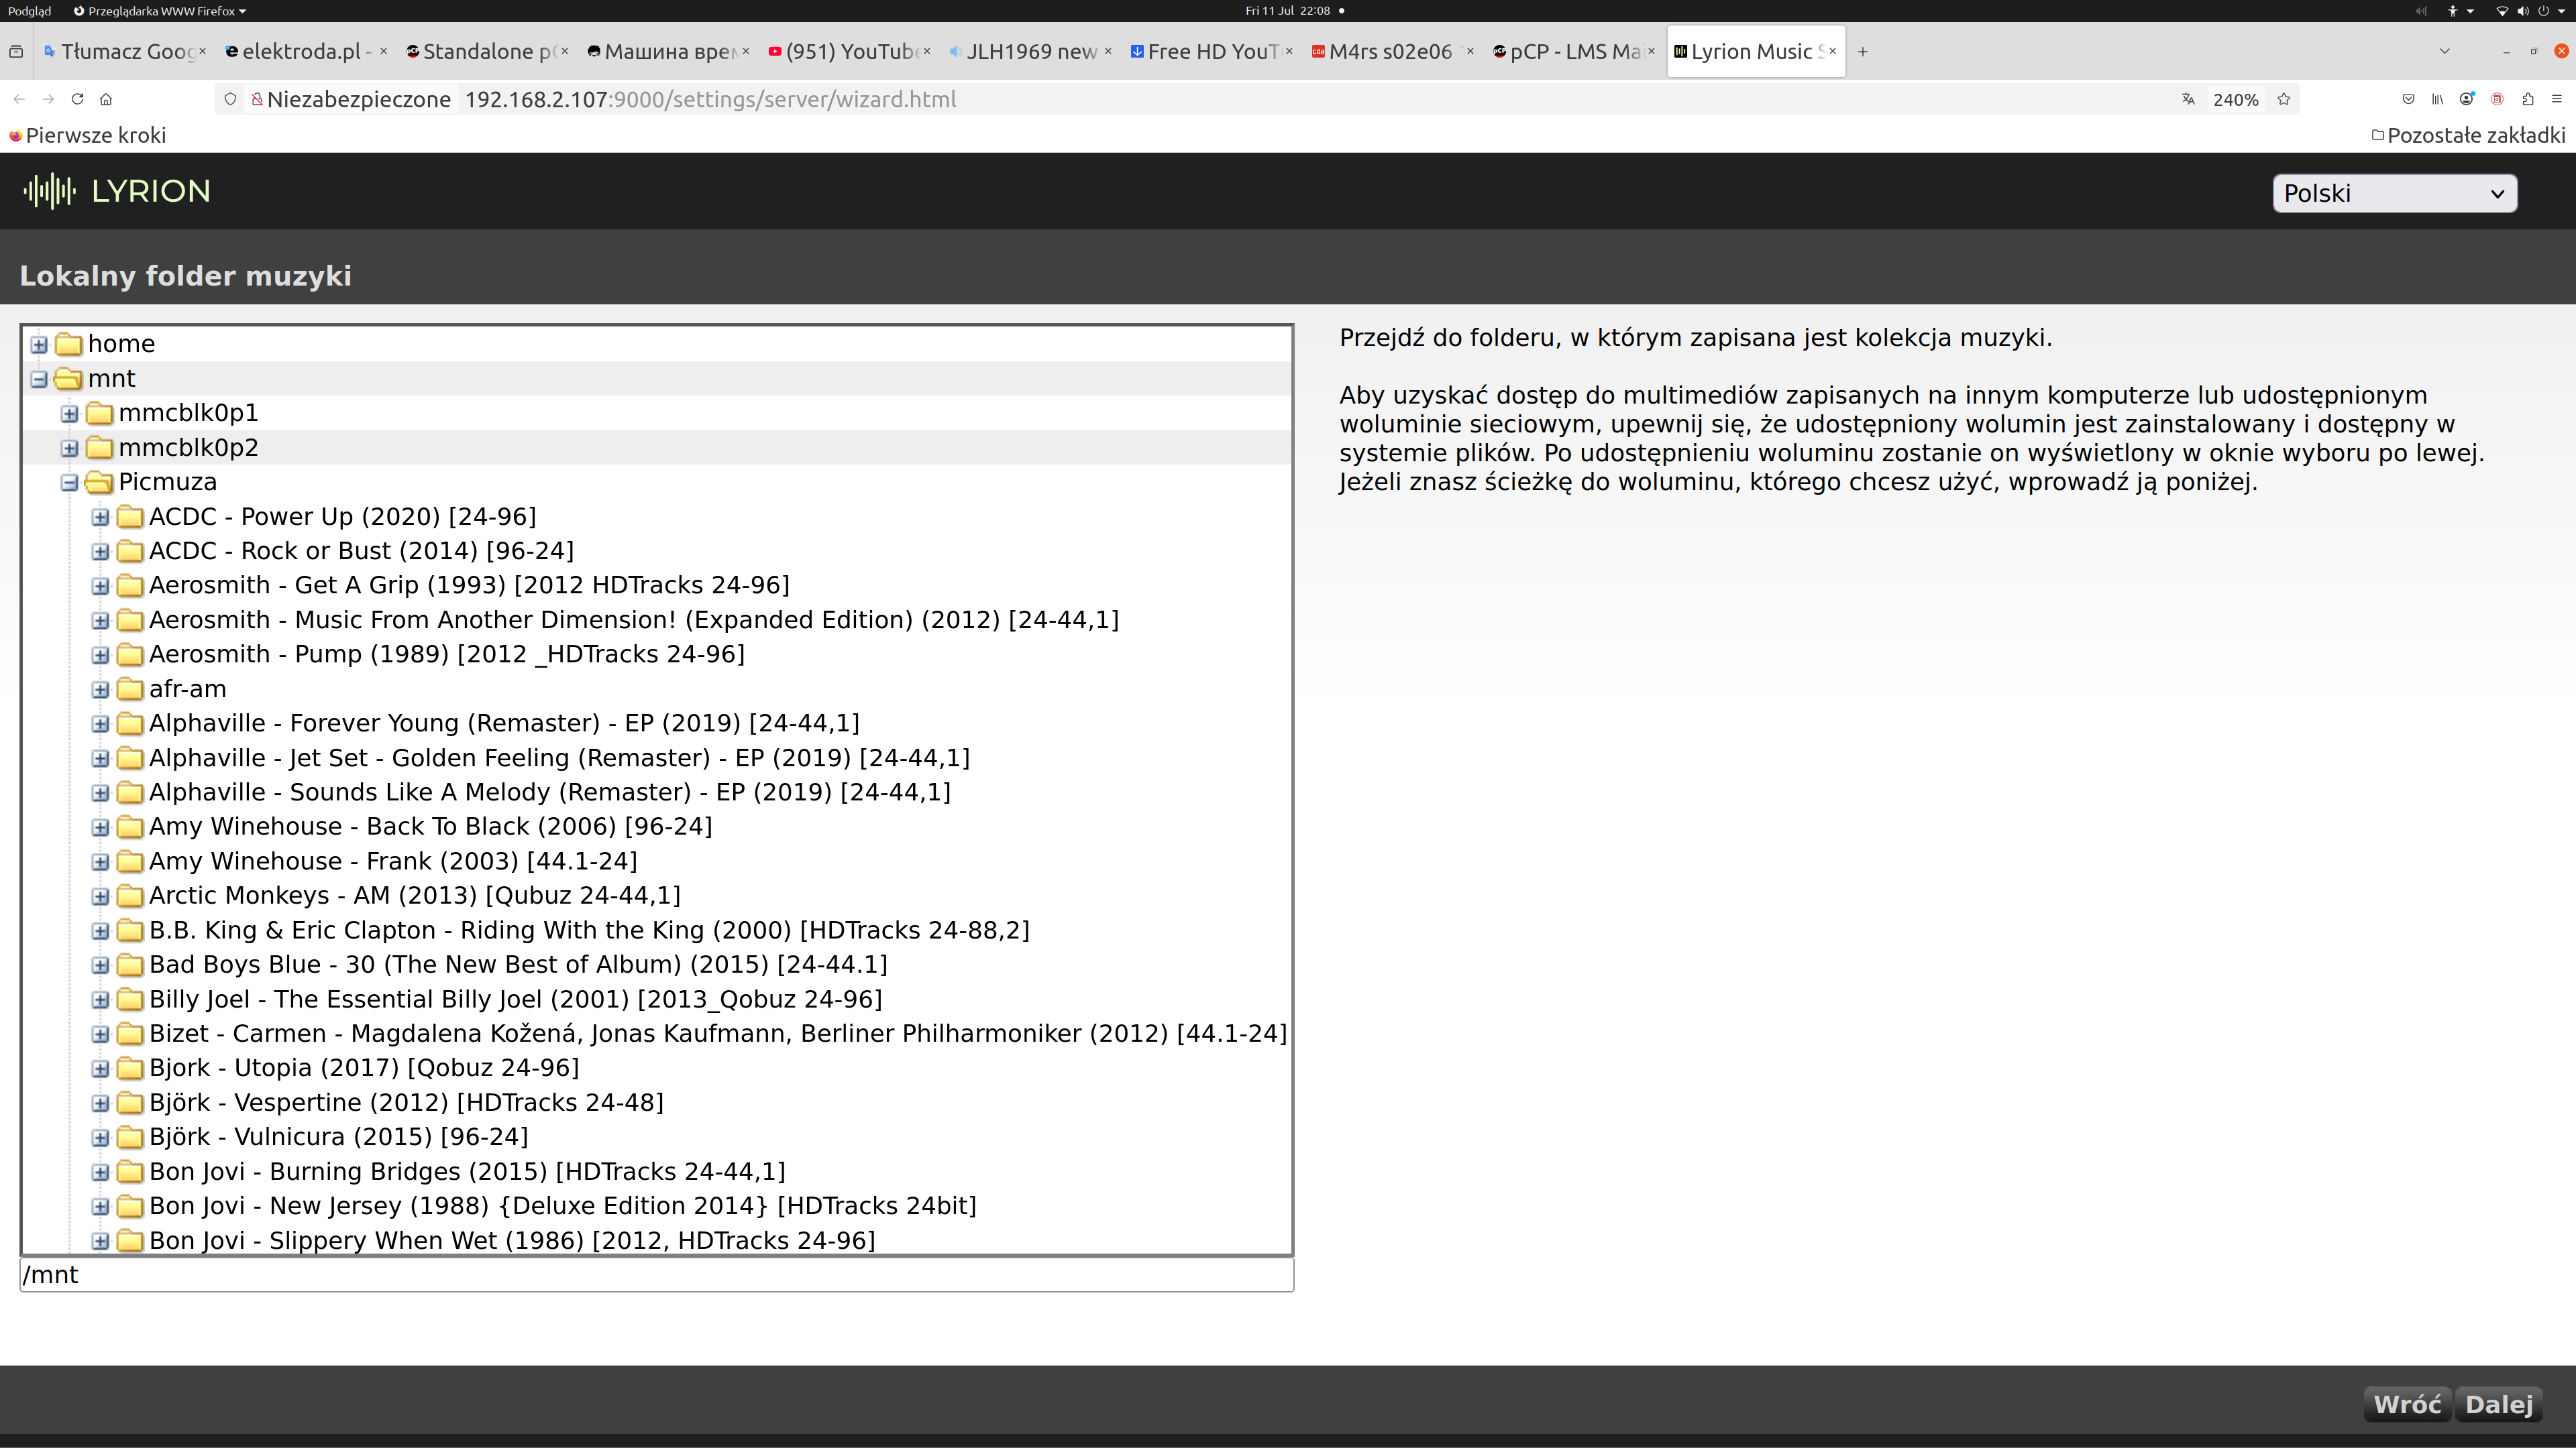This screenshot has width=2576, height=1448.
Task: Click the shield tracking protection icon
Action: pos(230,99)
